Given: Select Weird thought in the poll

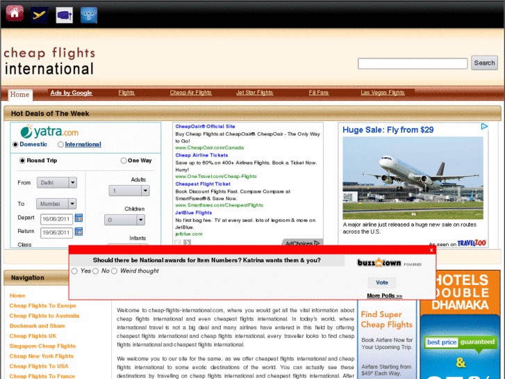Looking at the screenshot, I should click(x=114, y=271).
